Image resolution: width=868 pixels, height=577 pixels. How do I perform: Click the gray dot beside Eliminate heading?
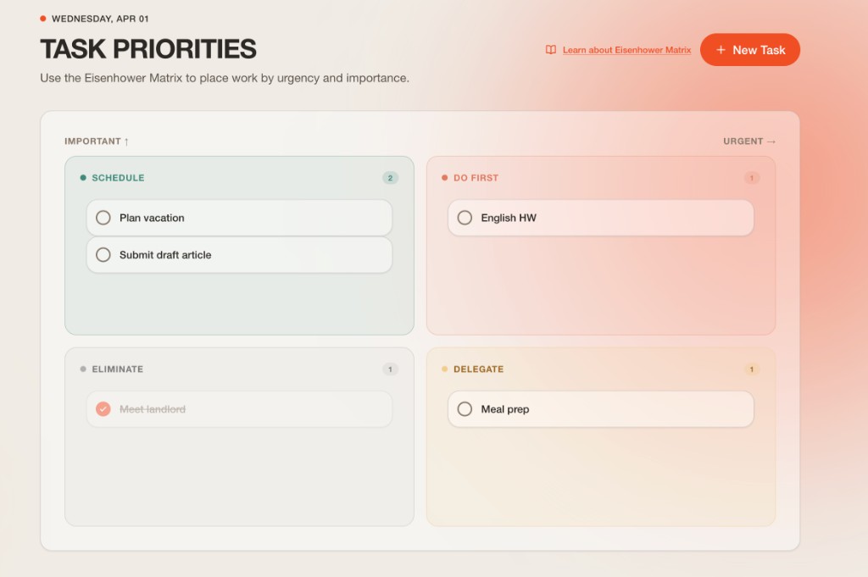[83, 369]
